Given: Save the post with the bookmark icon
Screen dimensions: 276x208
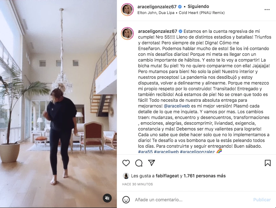Looking at the screenshot, I should click(x=267, y=163).
